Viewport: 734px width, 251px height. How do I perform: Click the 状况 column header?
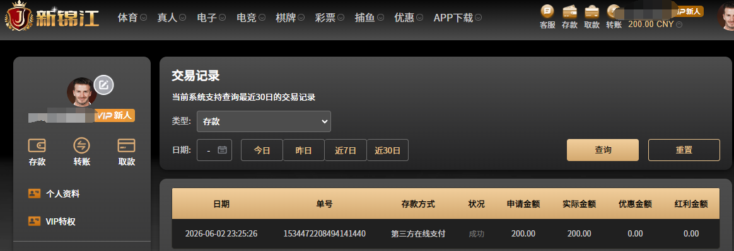(477, 204)
